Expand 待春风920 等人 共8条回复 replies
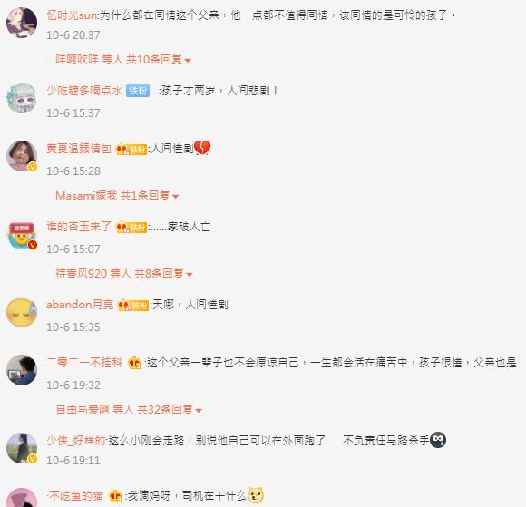Viewport: 526px width, 507px height. pos(123,274)
